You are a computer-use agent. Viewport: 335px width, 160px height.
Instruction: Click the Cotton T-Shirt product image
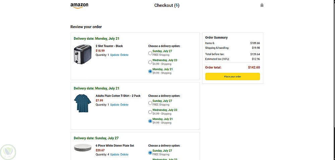[82, 103]
